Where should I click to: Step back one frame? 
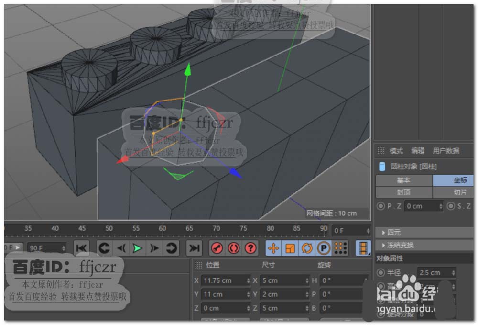click(x=121, y=248)
